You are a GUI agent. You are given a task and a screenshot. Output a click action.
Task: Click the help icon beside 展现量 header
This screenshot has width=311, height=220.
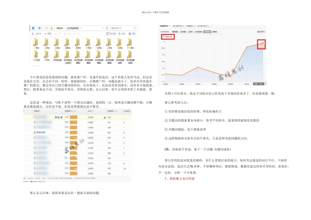[114, 111]
